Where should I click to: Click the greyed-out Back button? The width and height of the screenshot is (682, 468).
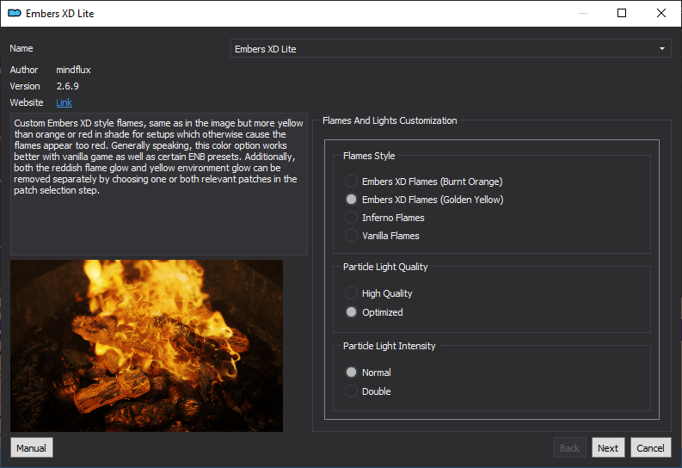[x=569, y=448]
